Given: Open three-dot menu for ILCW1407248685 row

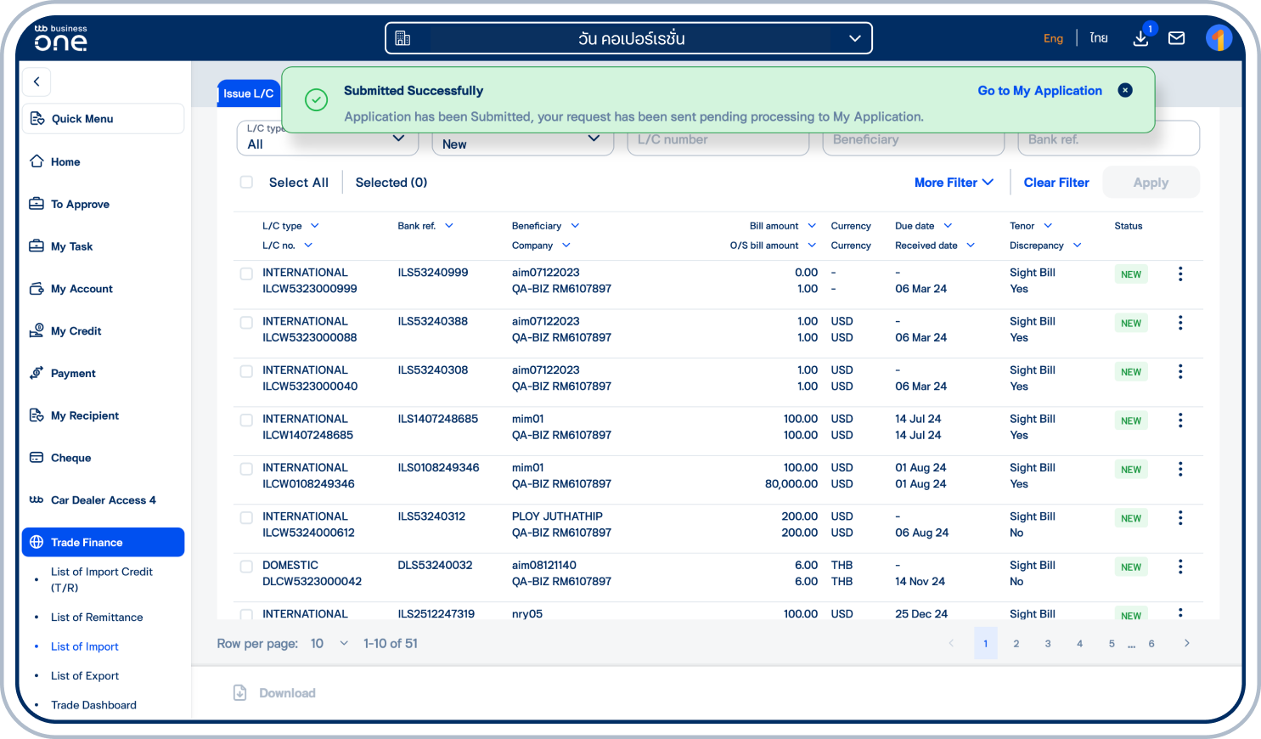Looking at the screenshot, I should pos(1179,420).
